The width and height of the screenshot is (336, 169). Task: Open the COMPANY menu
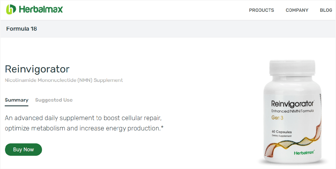pos(297,10)
